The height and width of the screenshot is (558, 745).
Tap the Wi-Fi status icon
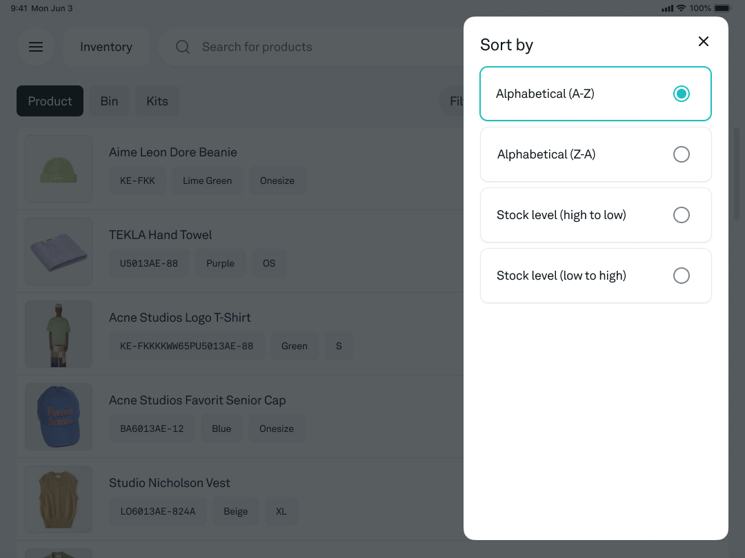point(681,8)
